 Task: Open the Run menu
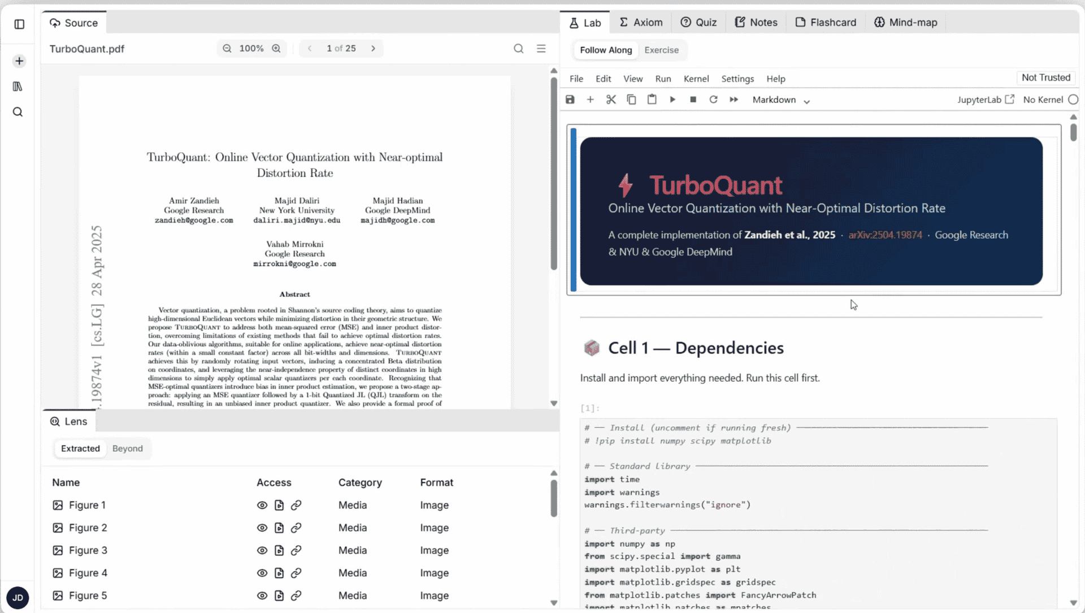coord(663,79)
